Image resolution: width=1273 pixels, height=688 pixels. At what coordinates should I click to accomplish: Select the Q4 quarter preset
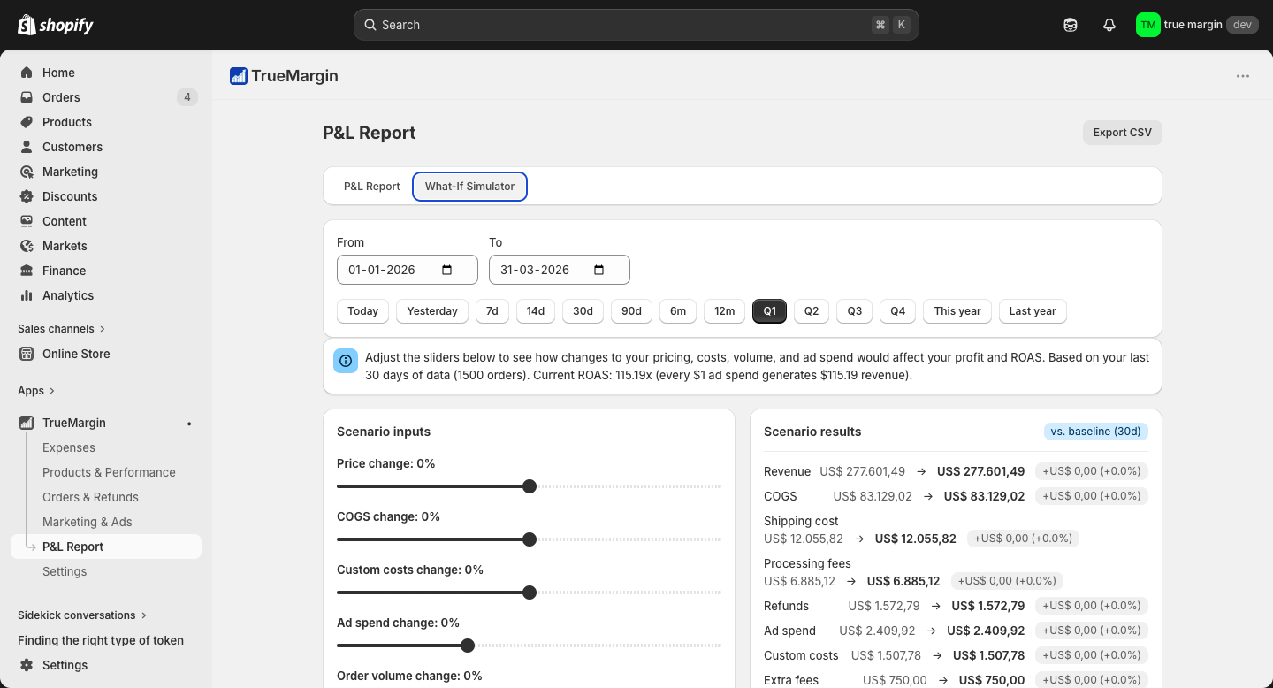click(898, 311)
